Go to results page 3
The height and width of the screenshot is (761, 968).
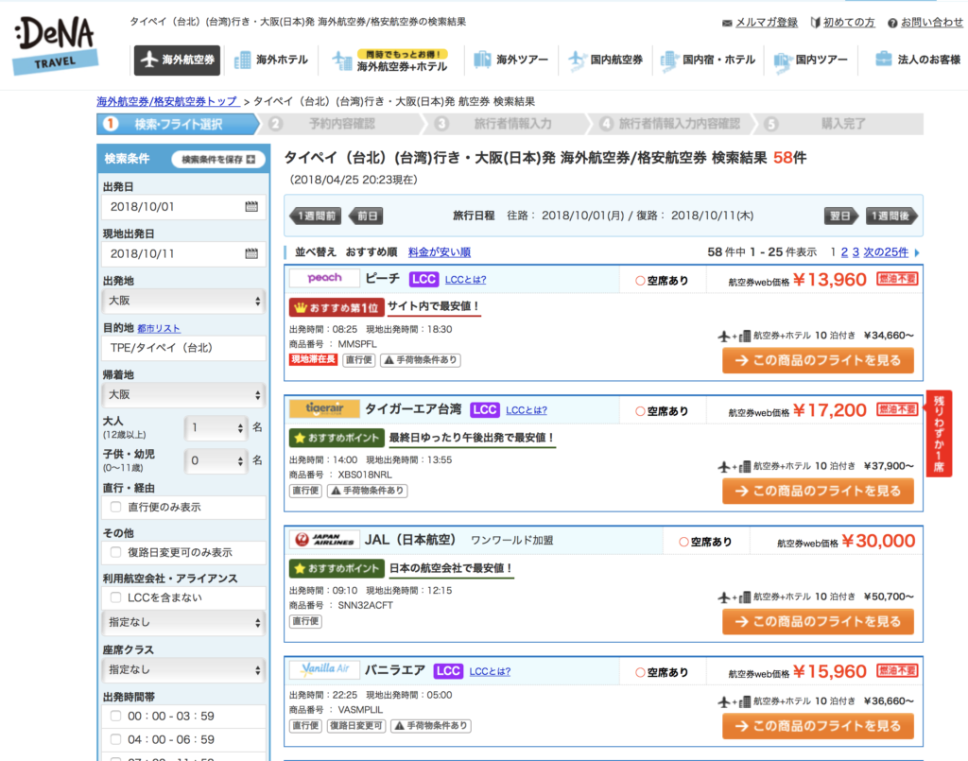click(x=856, y=252)
